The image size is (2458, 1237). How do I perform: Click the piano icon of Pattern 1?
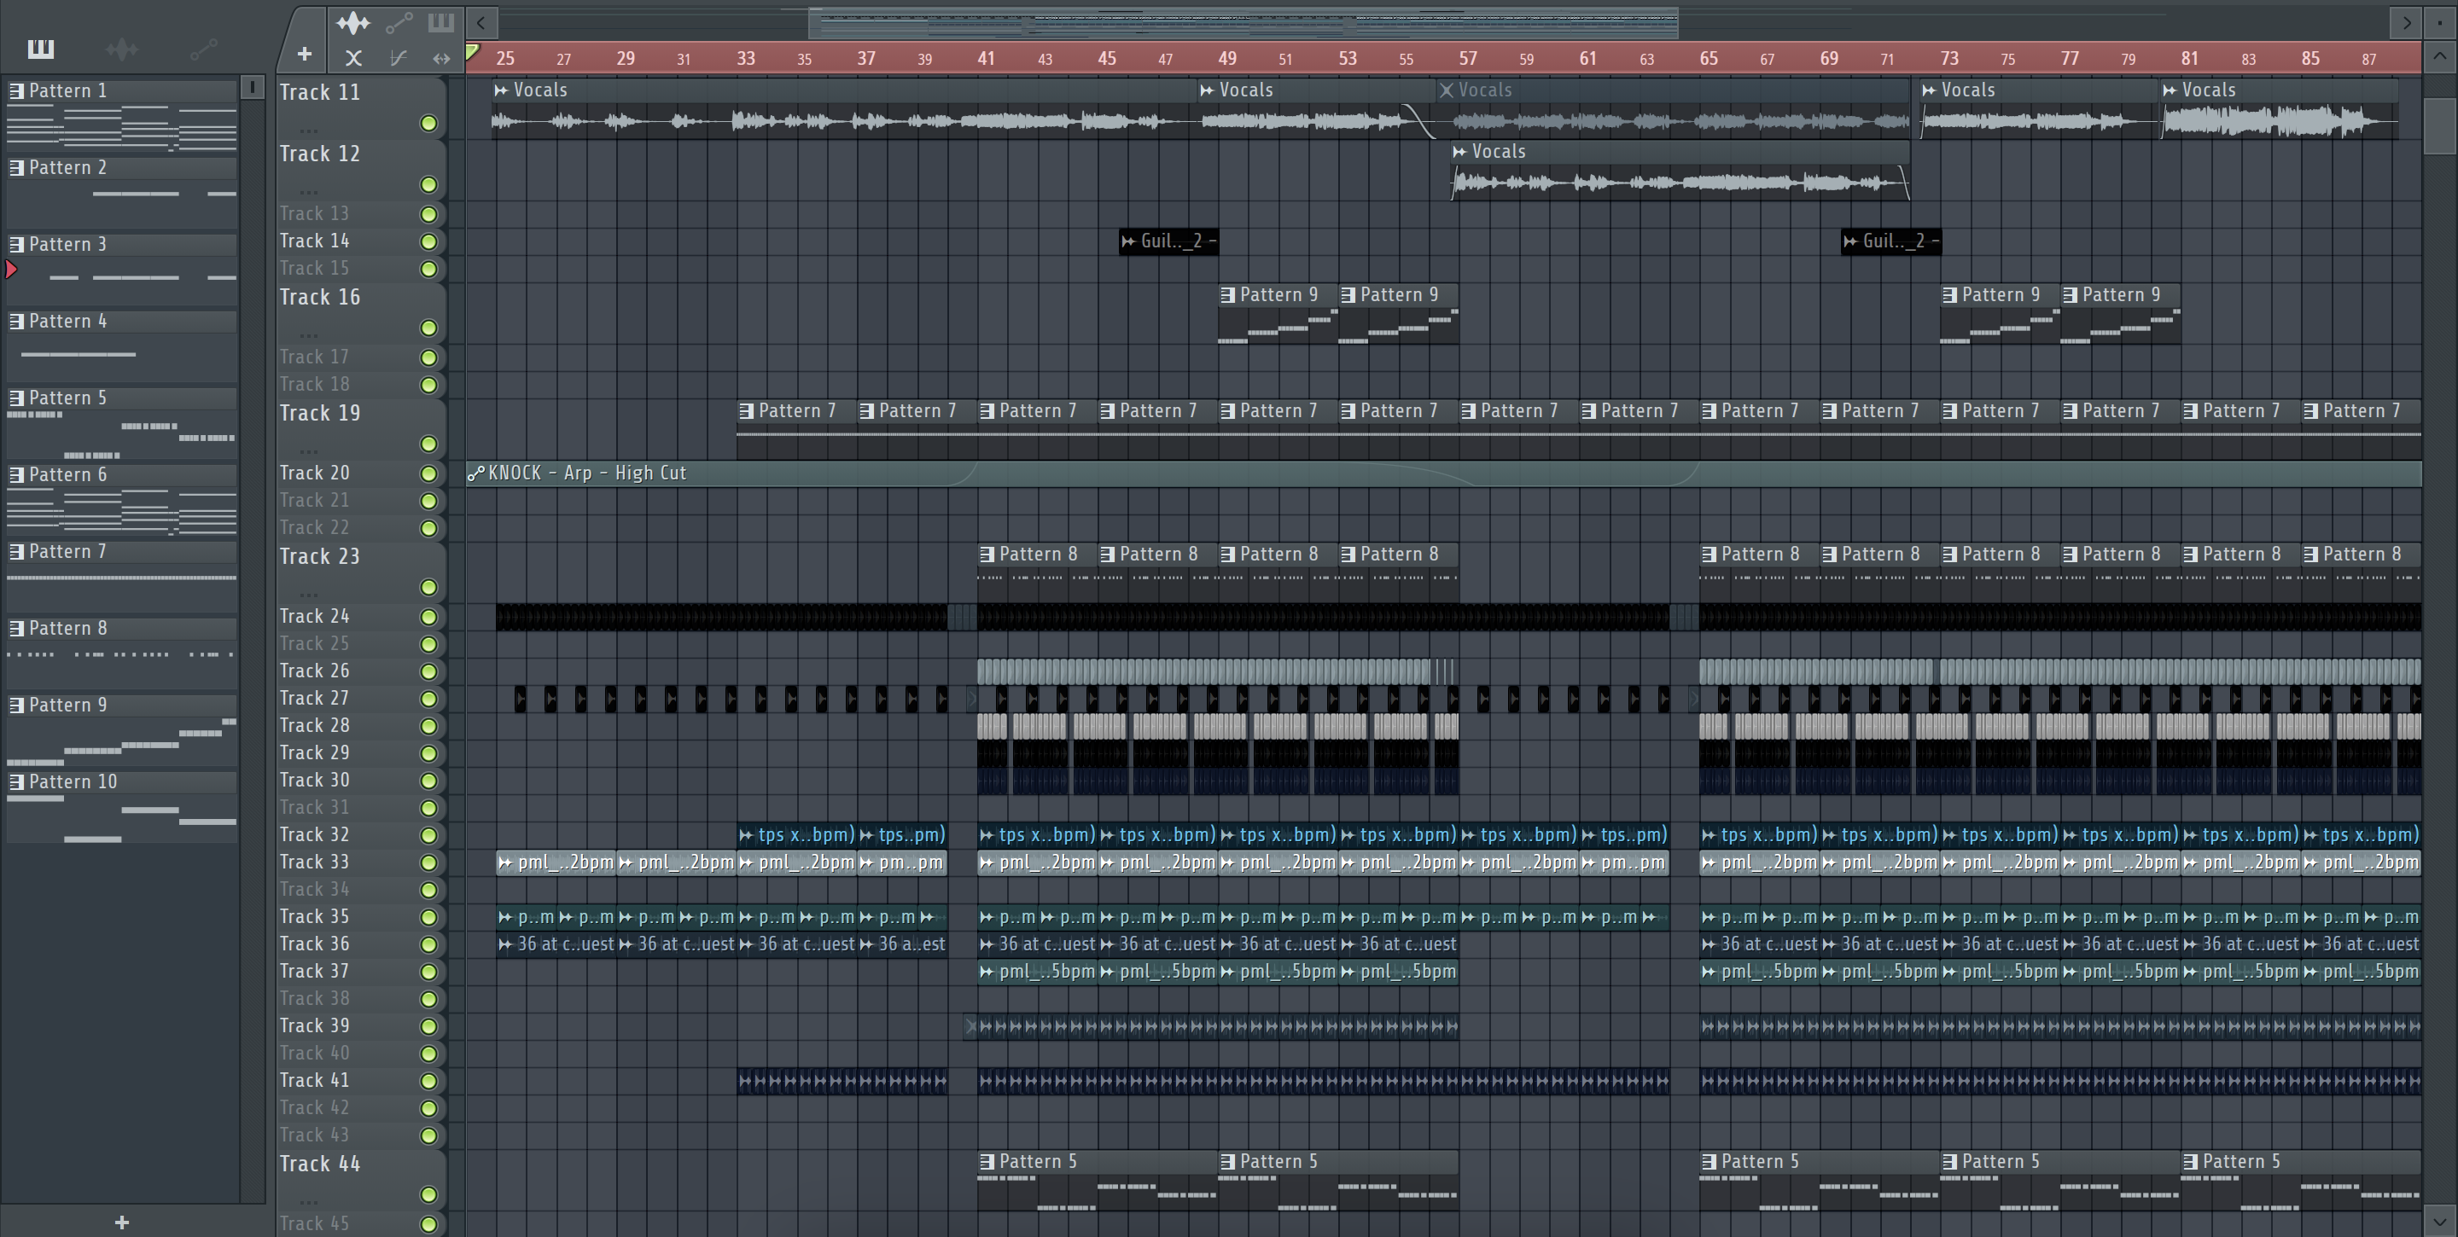pyautogui.click(x=16, y=90)
